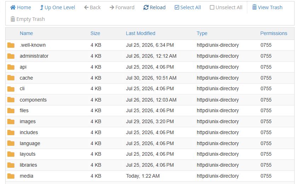Click permissions 0755 of cache folder
296x184 pixels.
tap(266, 78)
